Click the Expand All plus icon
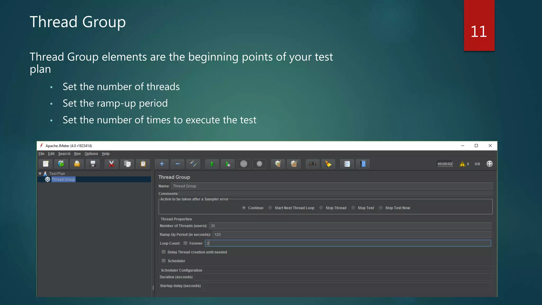542x305 pixels. click(162, 164)
